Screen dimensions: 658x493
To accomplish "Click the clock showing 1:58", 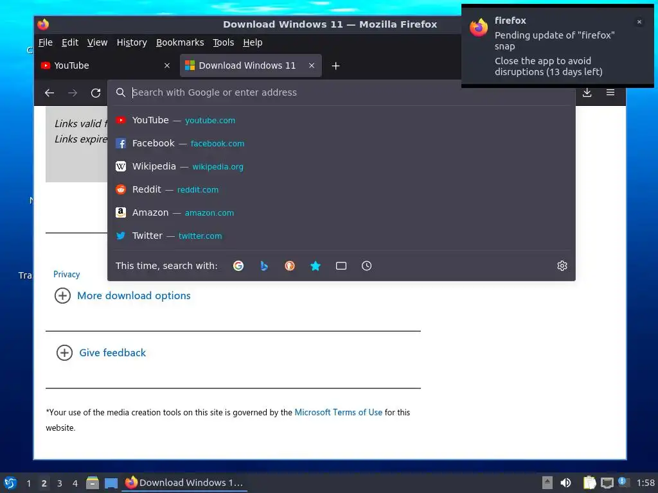I will click(645, 483).
